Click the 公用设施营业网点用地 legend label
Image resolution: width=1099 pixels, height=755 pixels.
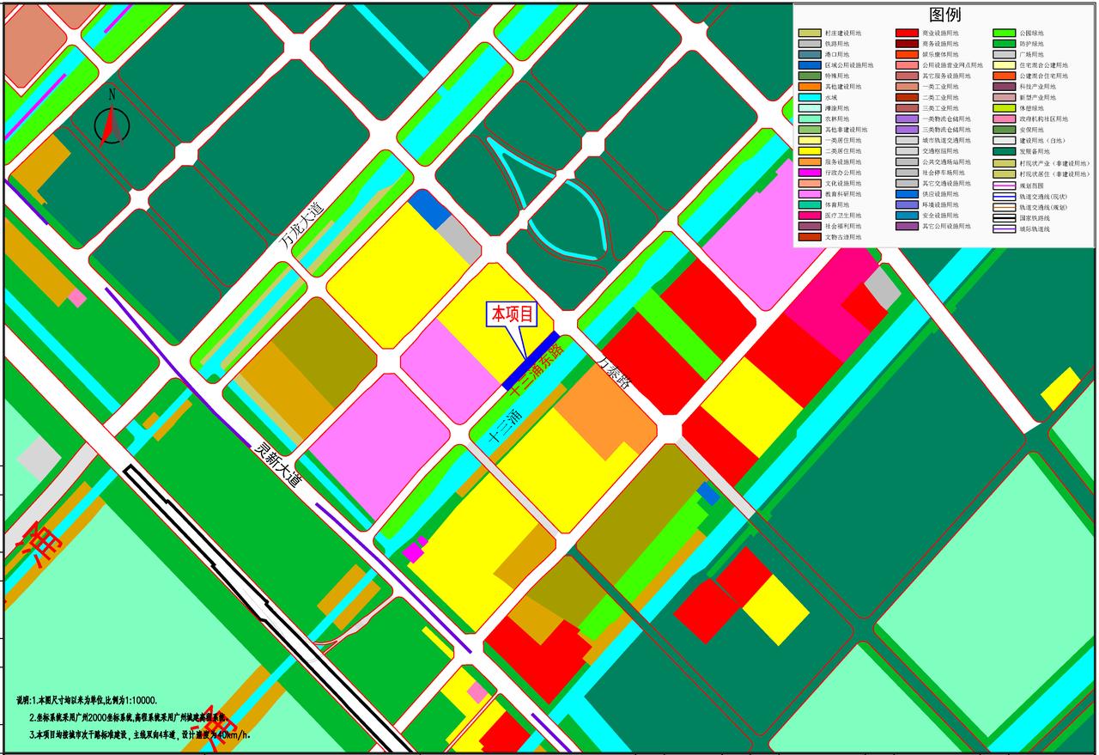pos(953,65)
